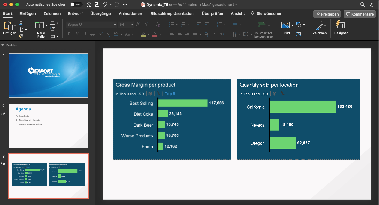The height and width of the screenshot is (205, 379).
Task: Click right-to-left text direction icon
Action: point(222,34)
